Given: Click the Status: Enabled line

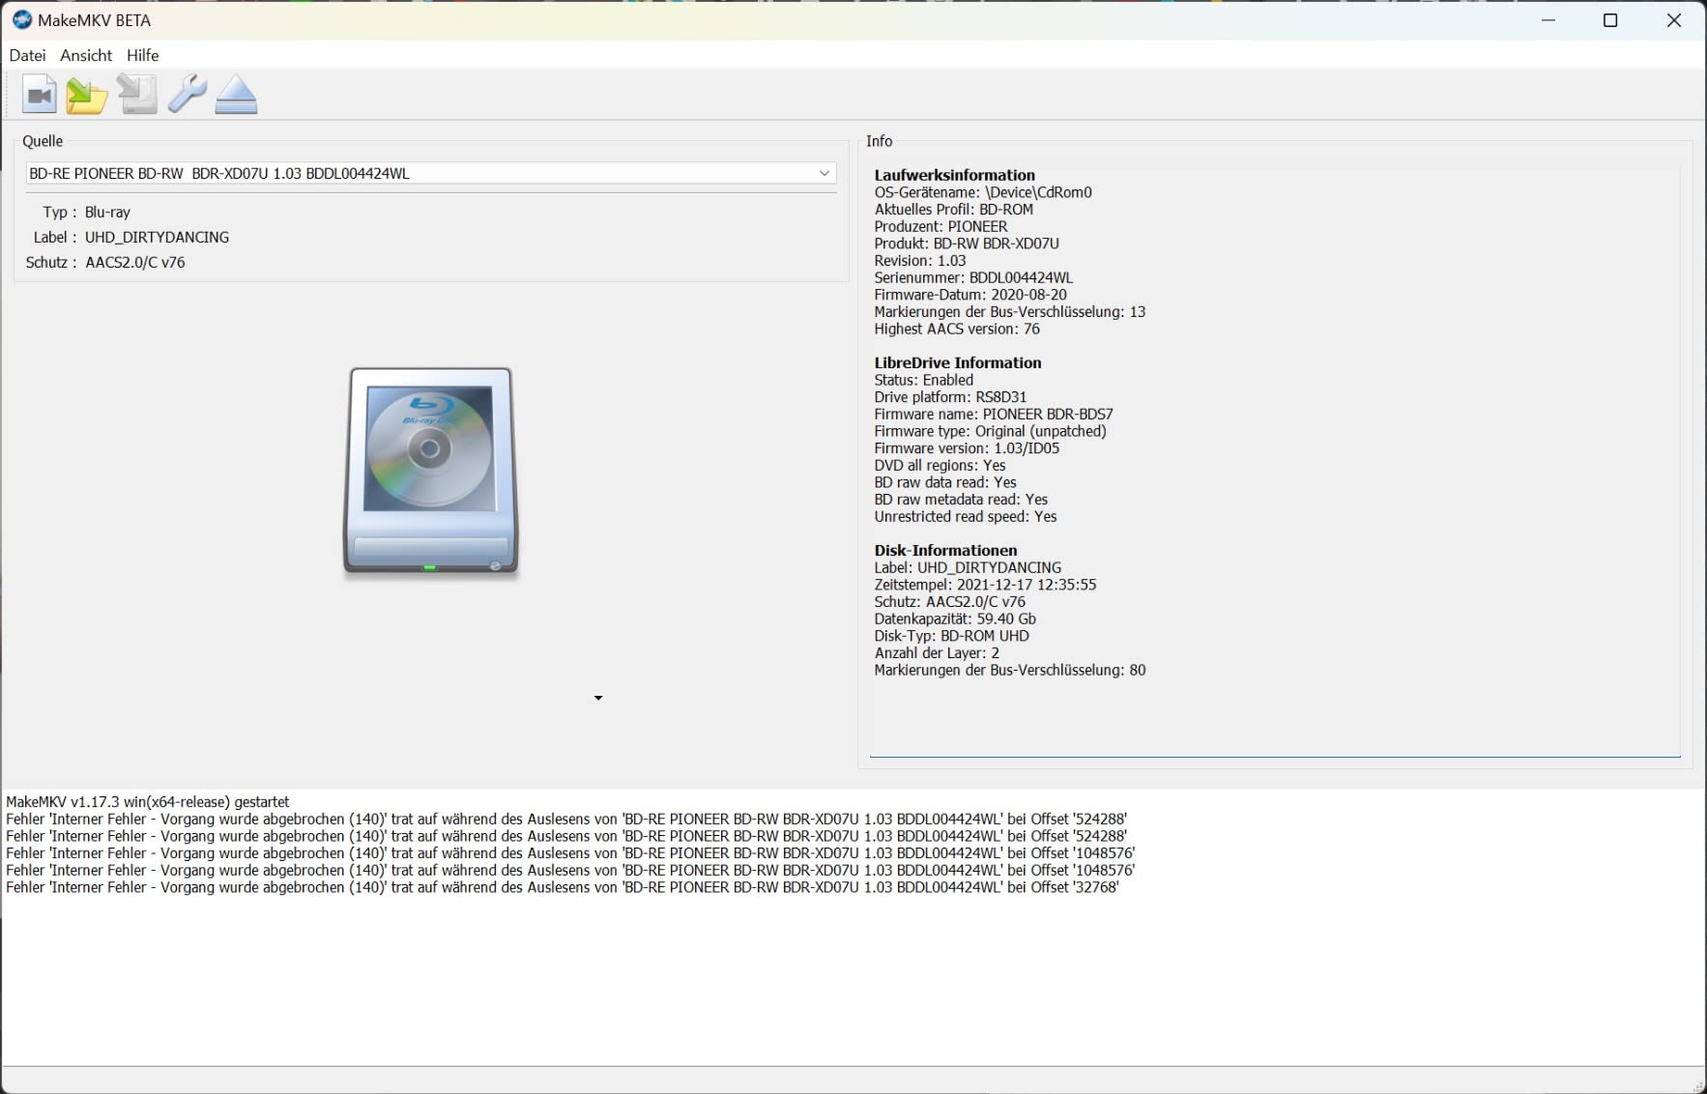Looking at the screenshot, I should point(923,380).
